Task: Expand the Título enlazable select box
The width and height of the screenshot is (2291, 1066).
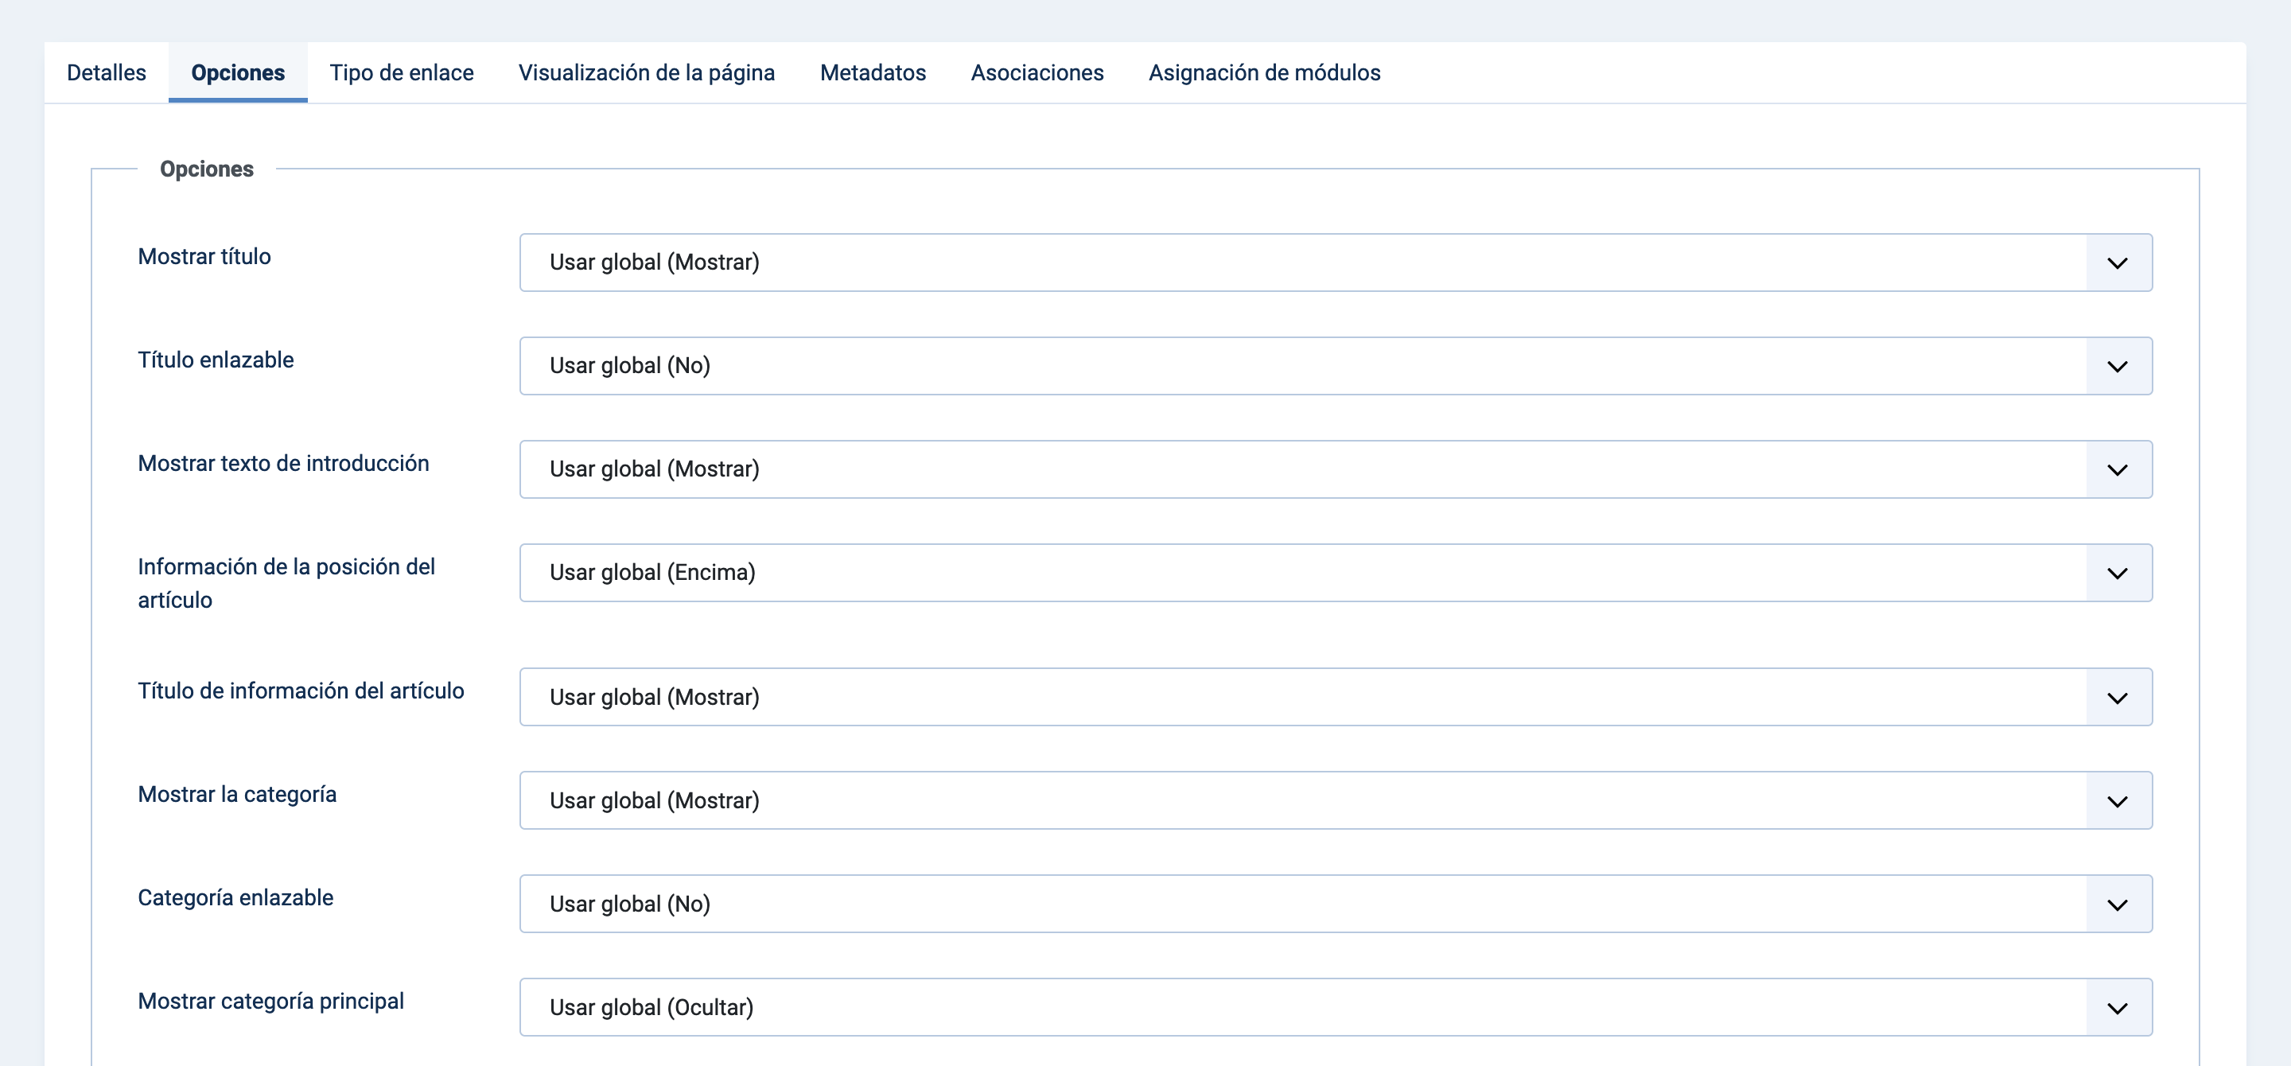Action: [1336, 365]
